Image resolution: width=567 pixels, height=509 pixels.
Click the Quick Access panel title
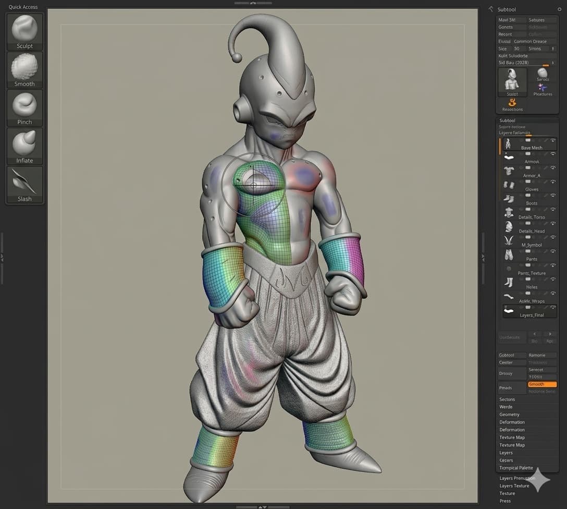[23, 7]
